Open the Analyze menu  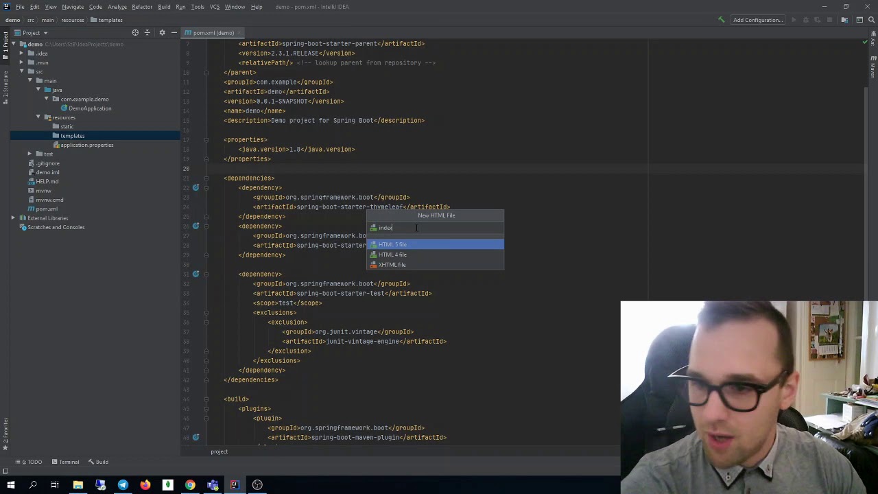click(117, 7)
